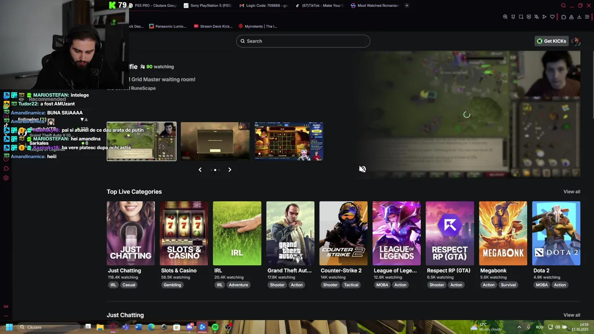Open Myinstants bookmark
The image size is (594, 334).
tap(258, 26)
